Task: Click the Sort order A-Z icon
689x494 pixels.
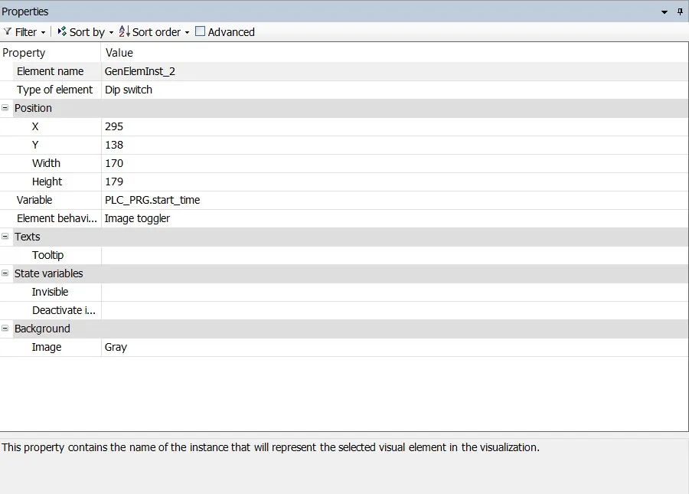Action: [124, 31]
